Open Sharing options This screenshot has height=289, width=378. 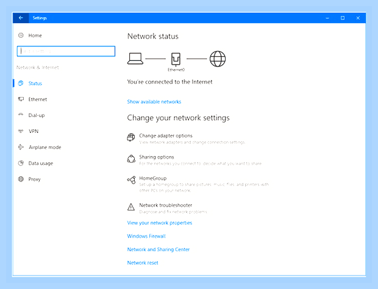pyautogui.click(x=157, y=157)
